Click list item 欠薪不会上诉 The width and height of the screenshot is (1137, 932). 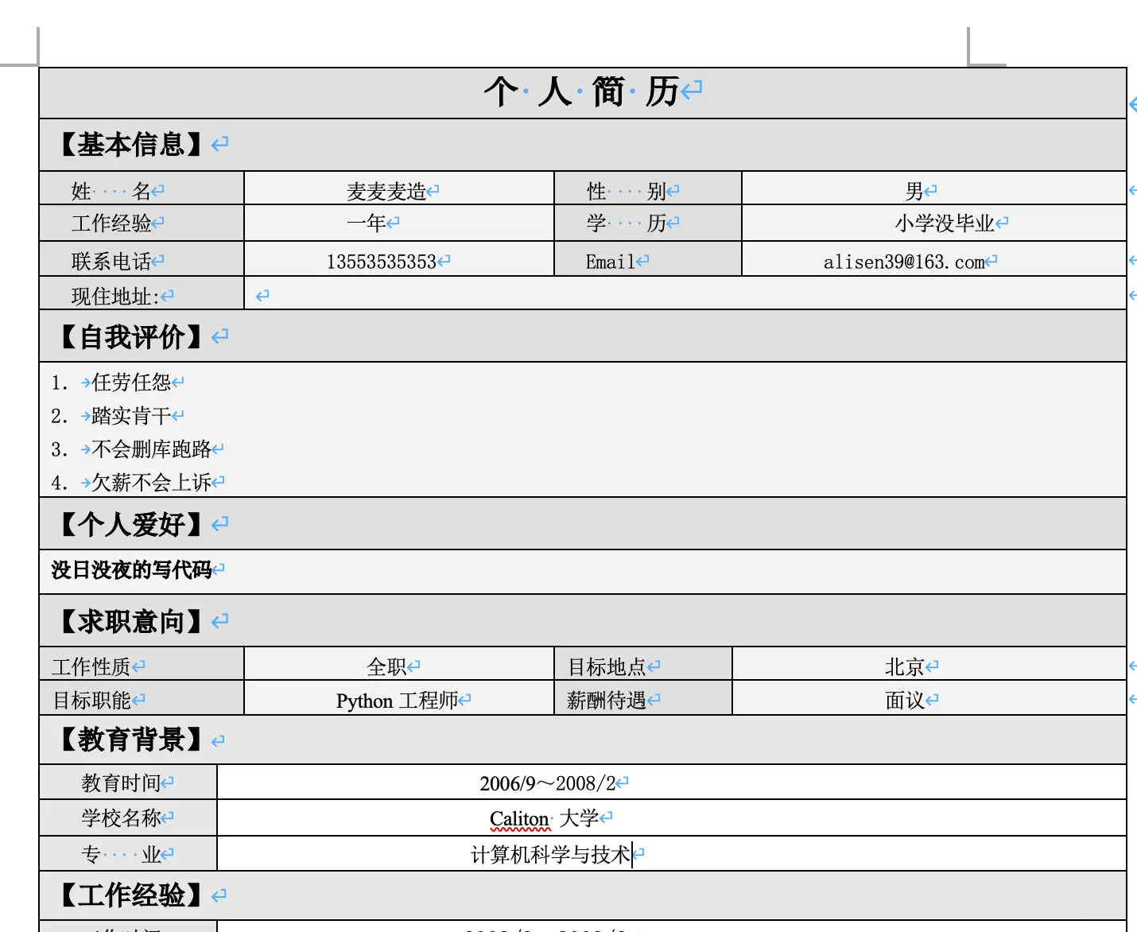tap(151, 483)
